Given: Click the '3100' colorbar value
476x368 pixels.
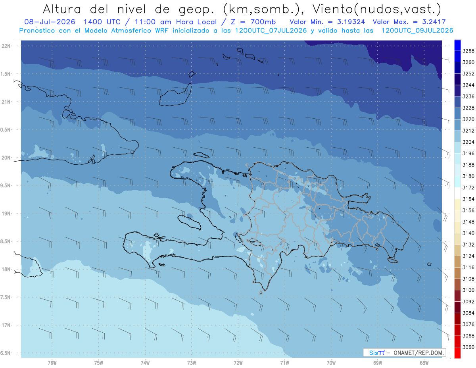Looking at the screenshot, I should (x=468, y=290).
